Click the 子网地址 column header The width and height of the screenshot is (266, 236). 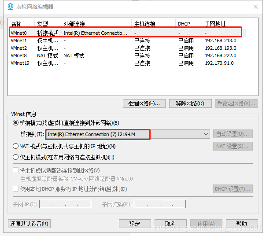(224, 24)
